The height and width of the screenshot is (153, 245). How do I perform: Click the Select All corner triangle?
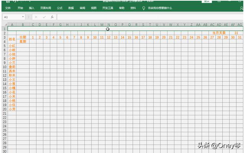(x=5, y=24)
